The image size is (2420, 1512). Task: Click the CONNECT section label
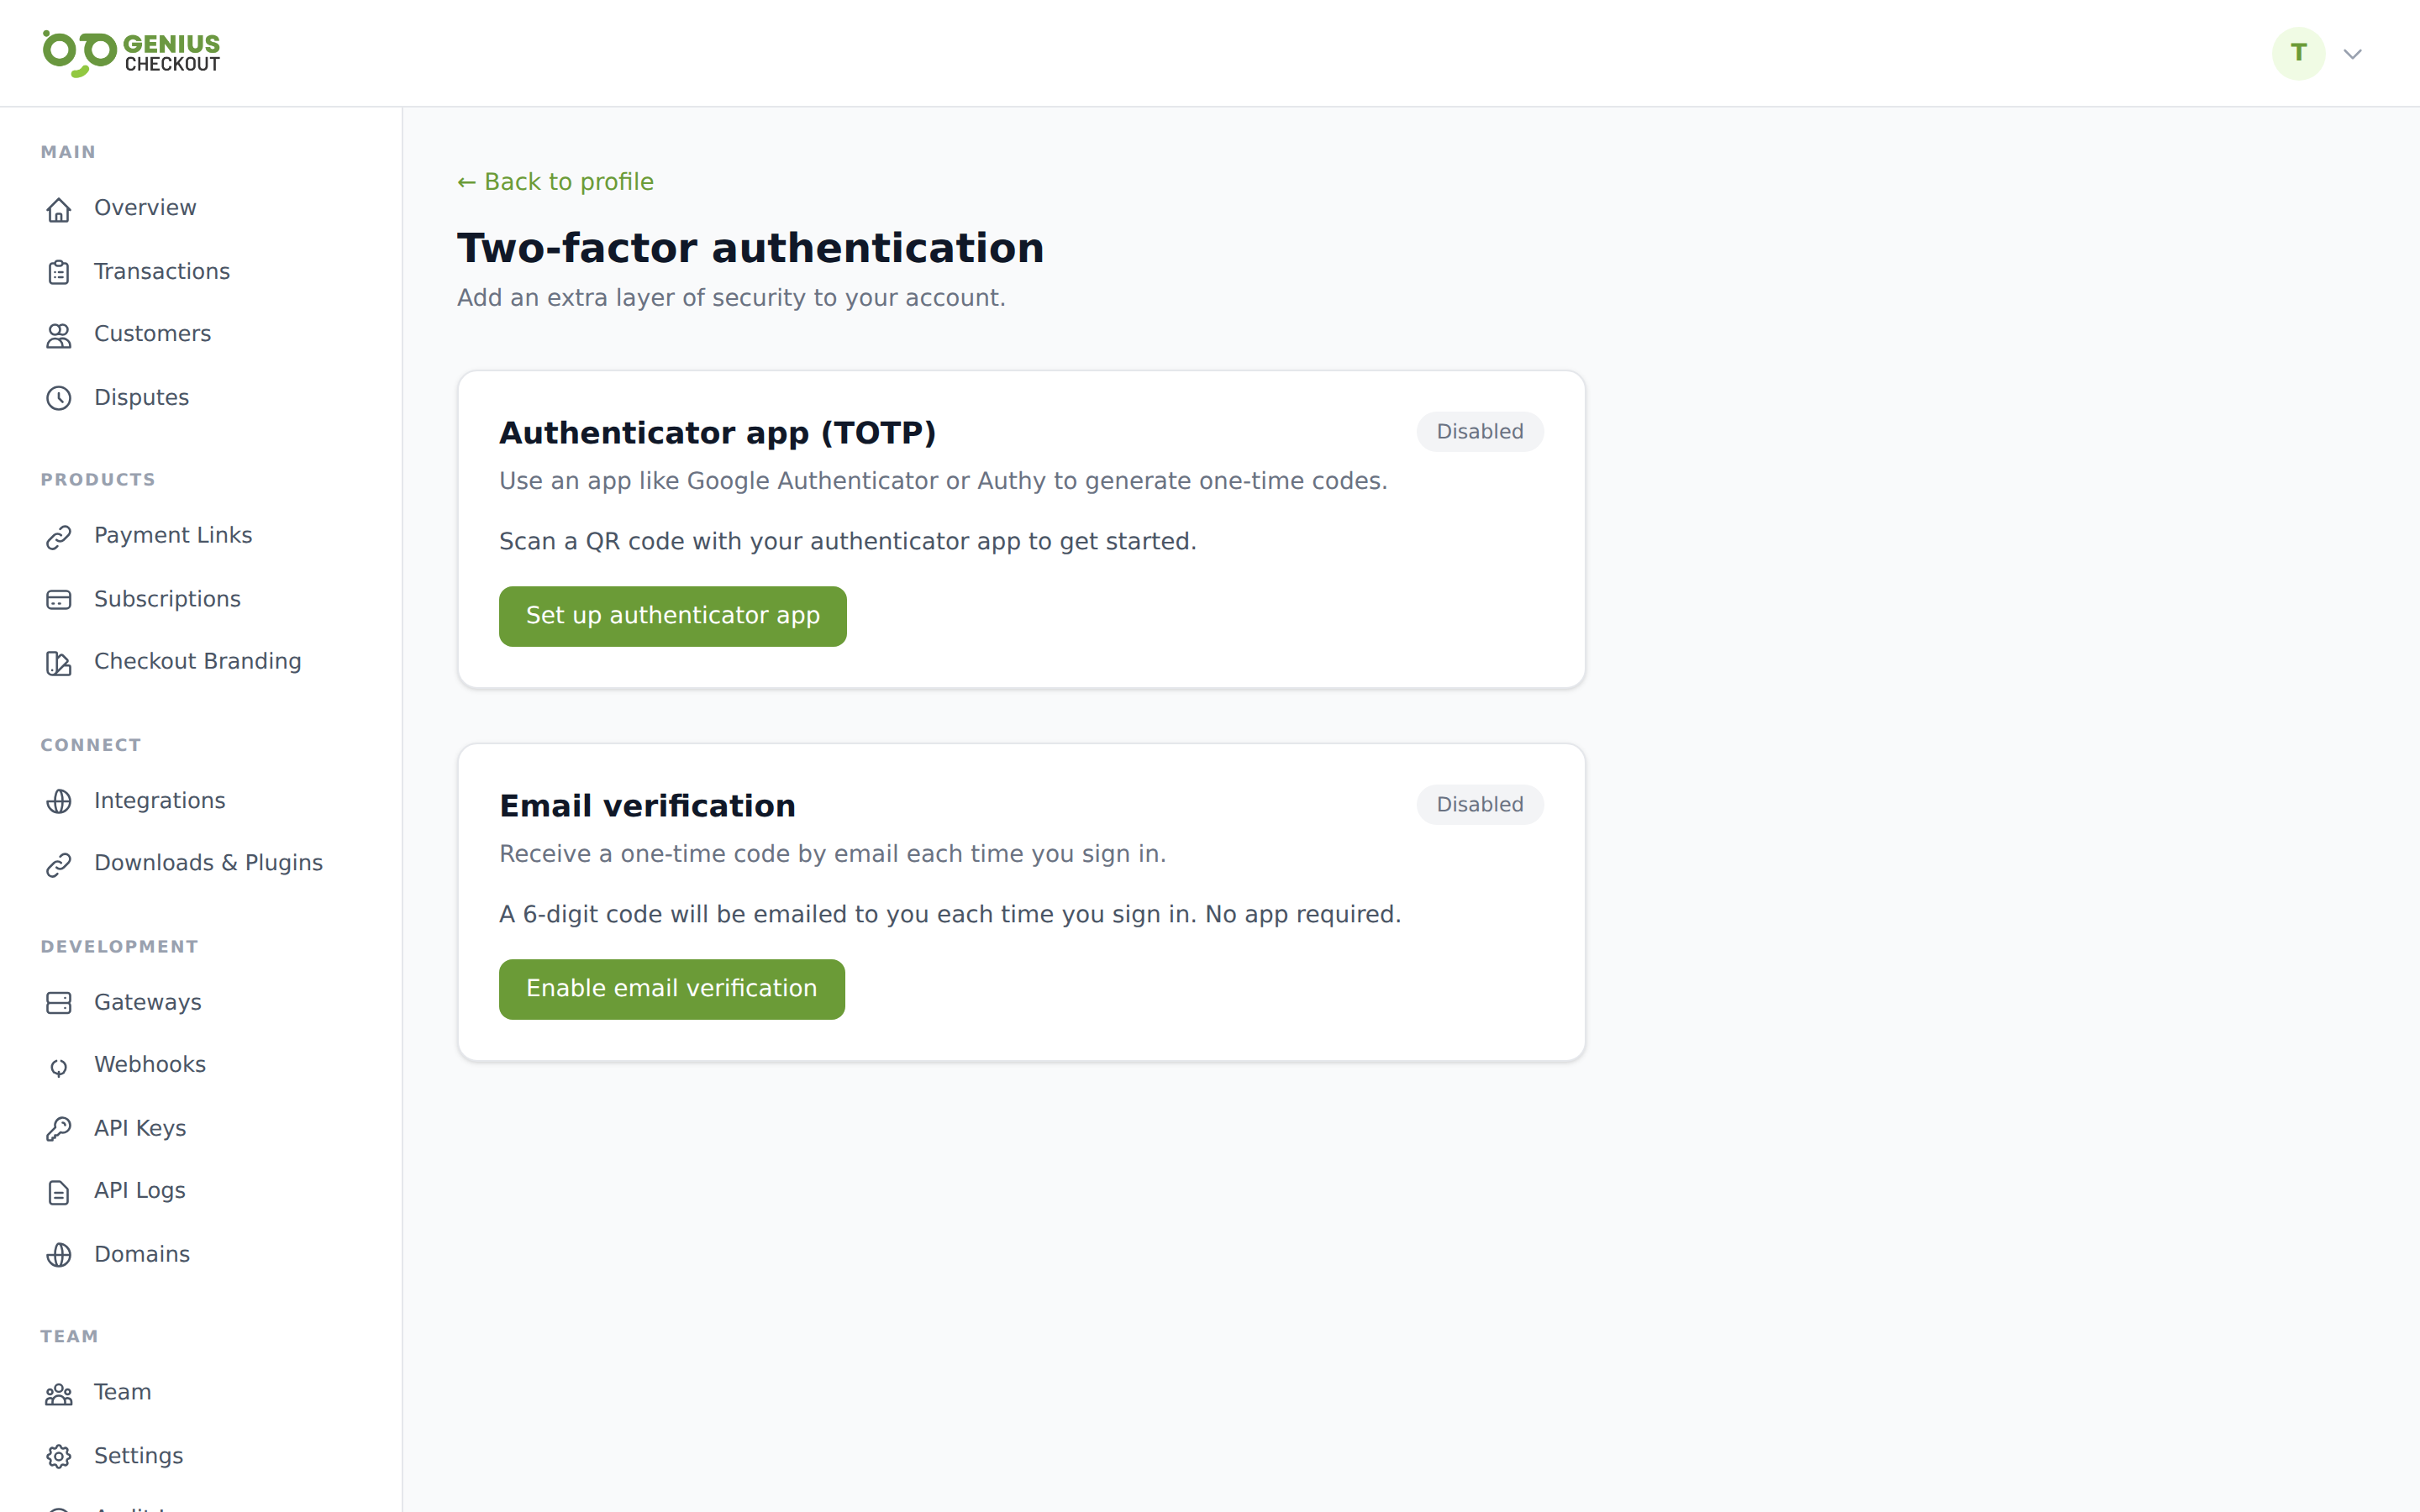tap(91, 745)
